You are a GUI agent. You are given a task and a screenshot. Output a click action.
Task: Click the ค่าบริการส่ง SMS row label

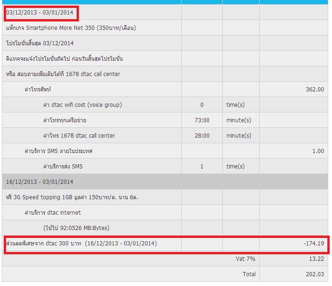[63, 167]
